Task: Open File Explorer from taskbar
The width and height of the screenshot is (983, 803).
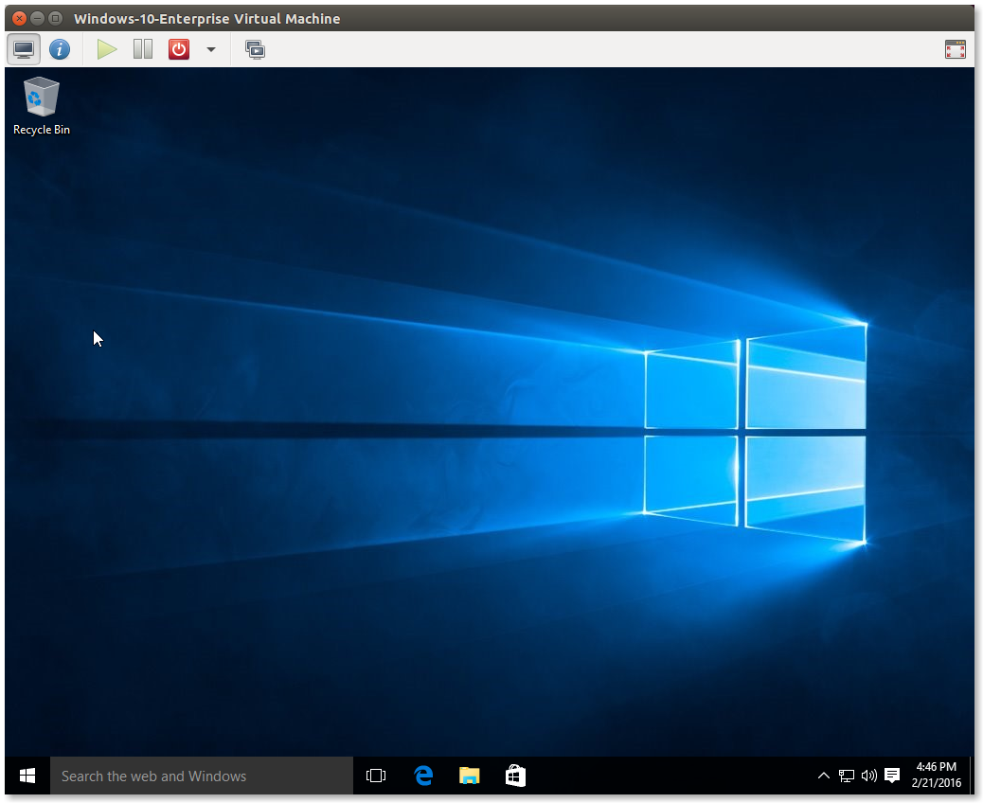Action: pyautogui.click(x=469, y=776)
